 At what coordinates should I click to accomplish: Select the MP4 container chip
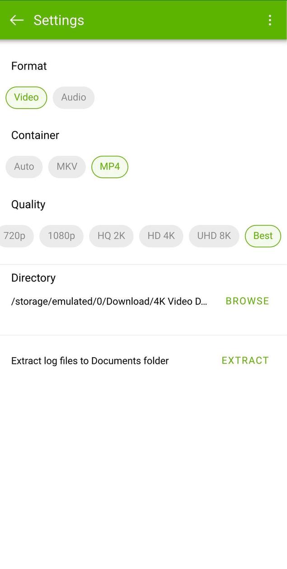click(109, 167)
